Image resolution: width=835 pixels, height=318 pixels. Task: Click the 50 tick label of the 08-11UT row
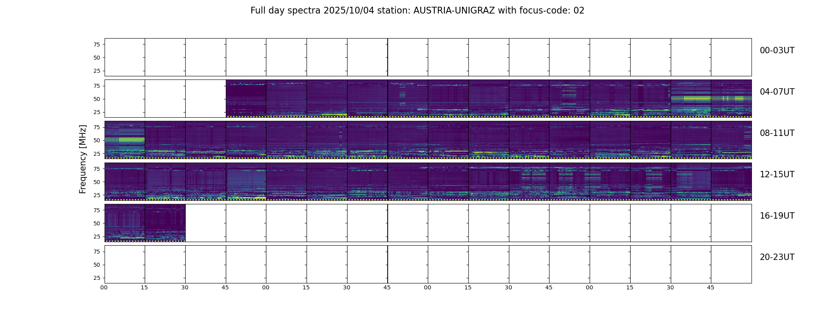pos(97,140)
